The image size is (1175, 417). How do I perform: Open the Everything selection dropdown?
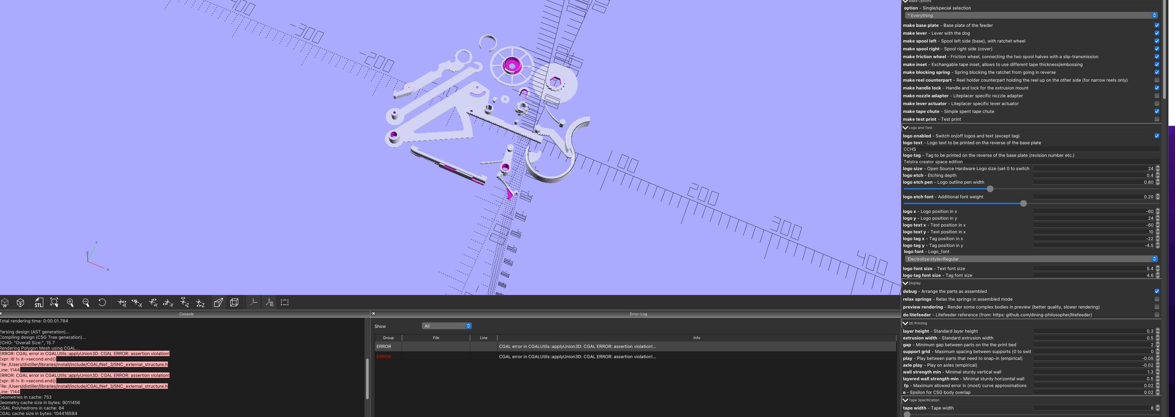(x=1031, y=15)
